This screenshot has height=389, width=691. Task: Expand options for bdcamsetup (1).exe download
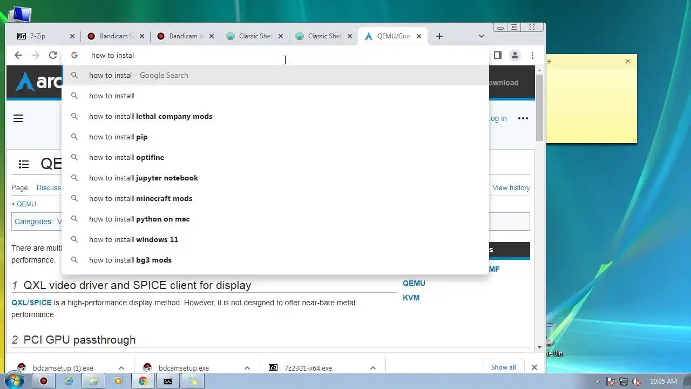(121, 368)
